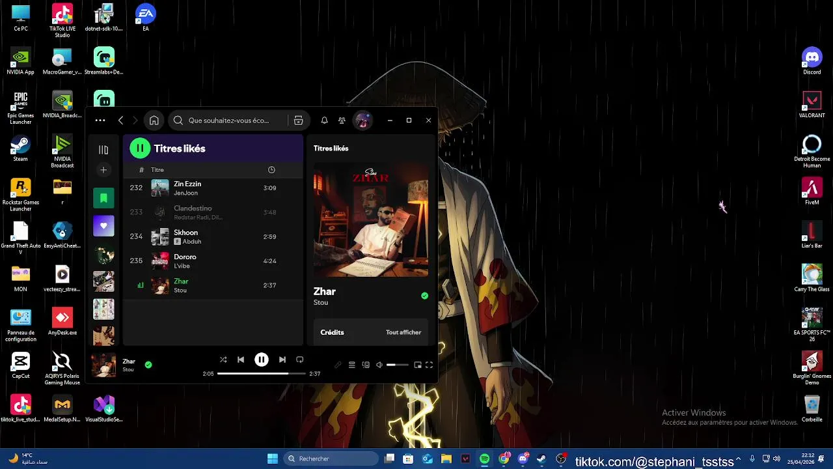The width and height of the screenshot is (833, 469).
Task: Enter fullscreen player view
Action: click(429, 365)
